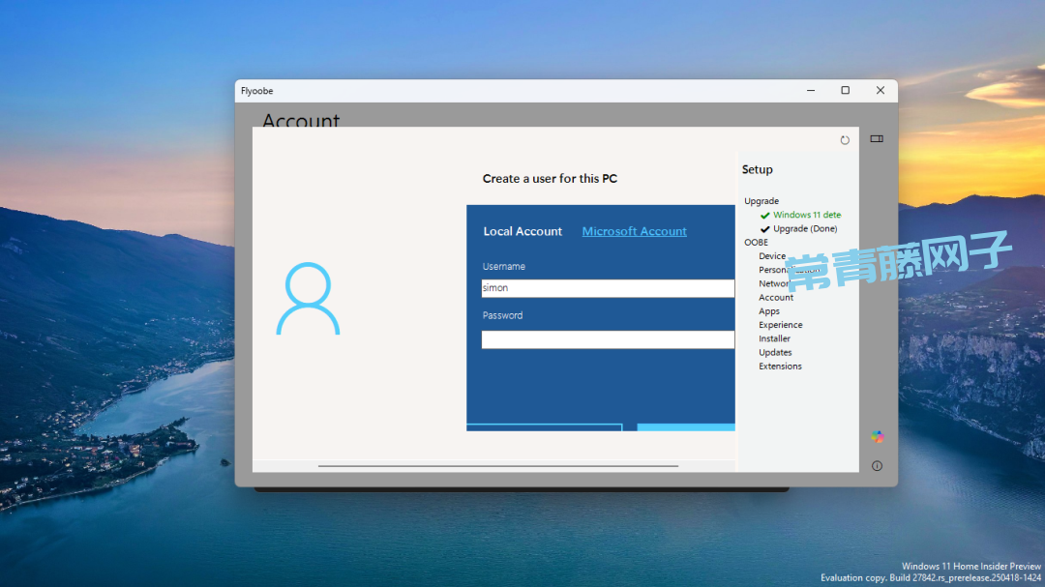Open the Account step in Setup tree
1045x587 pixels.
click(776, 298)
